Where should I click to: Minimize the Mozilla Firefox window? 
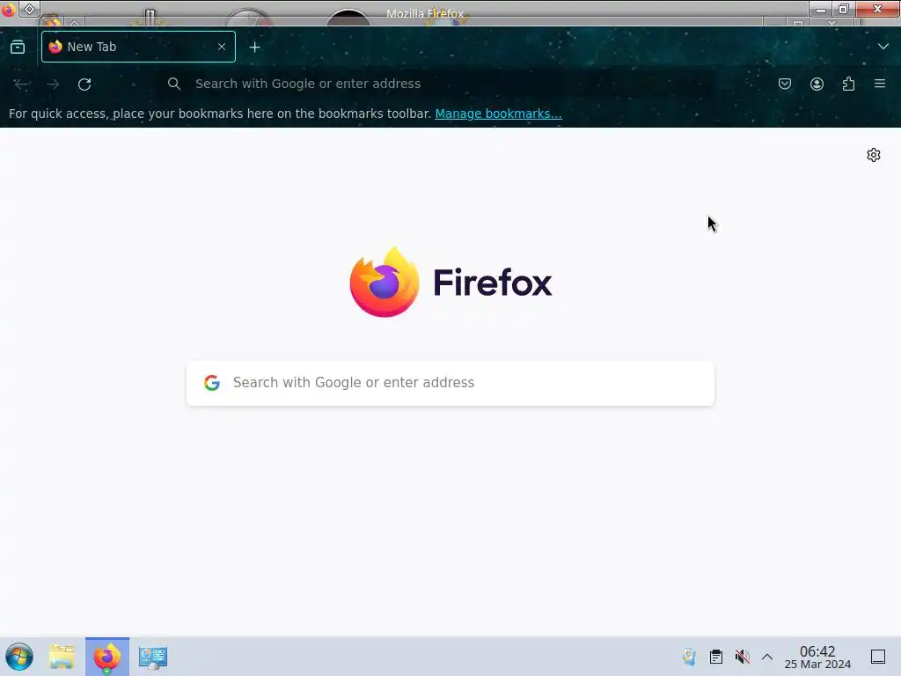(821, 9)
